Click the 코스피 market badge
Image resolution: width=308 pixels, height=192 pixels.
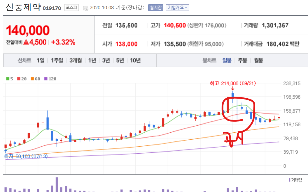coord(71,8)
